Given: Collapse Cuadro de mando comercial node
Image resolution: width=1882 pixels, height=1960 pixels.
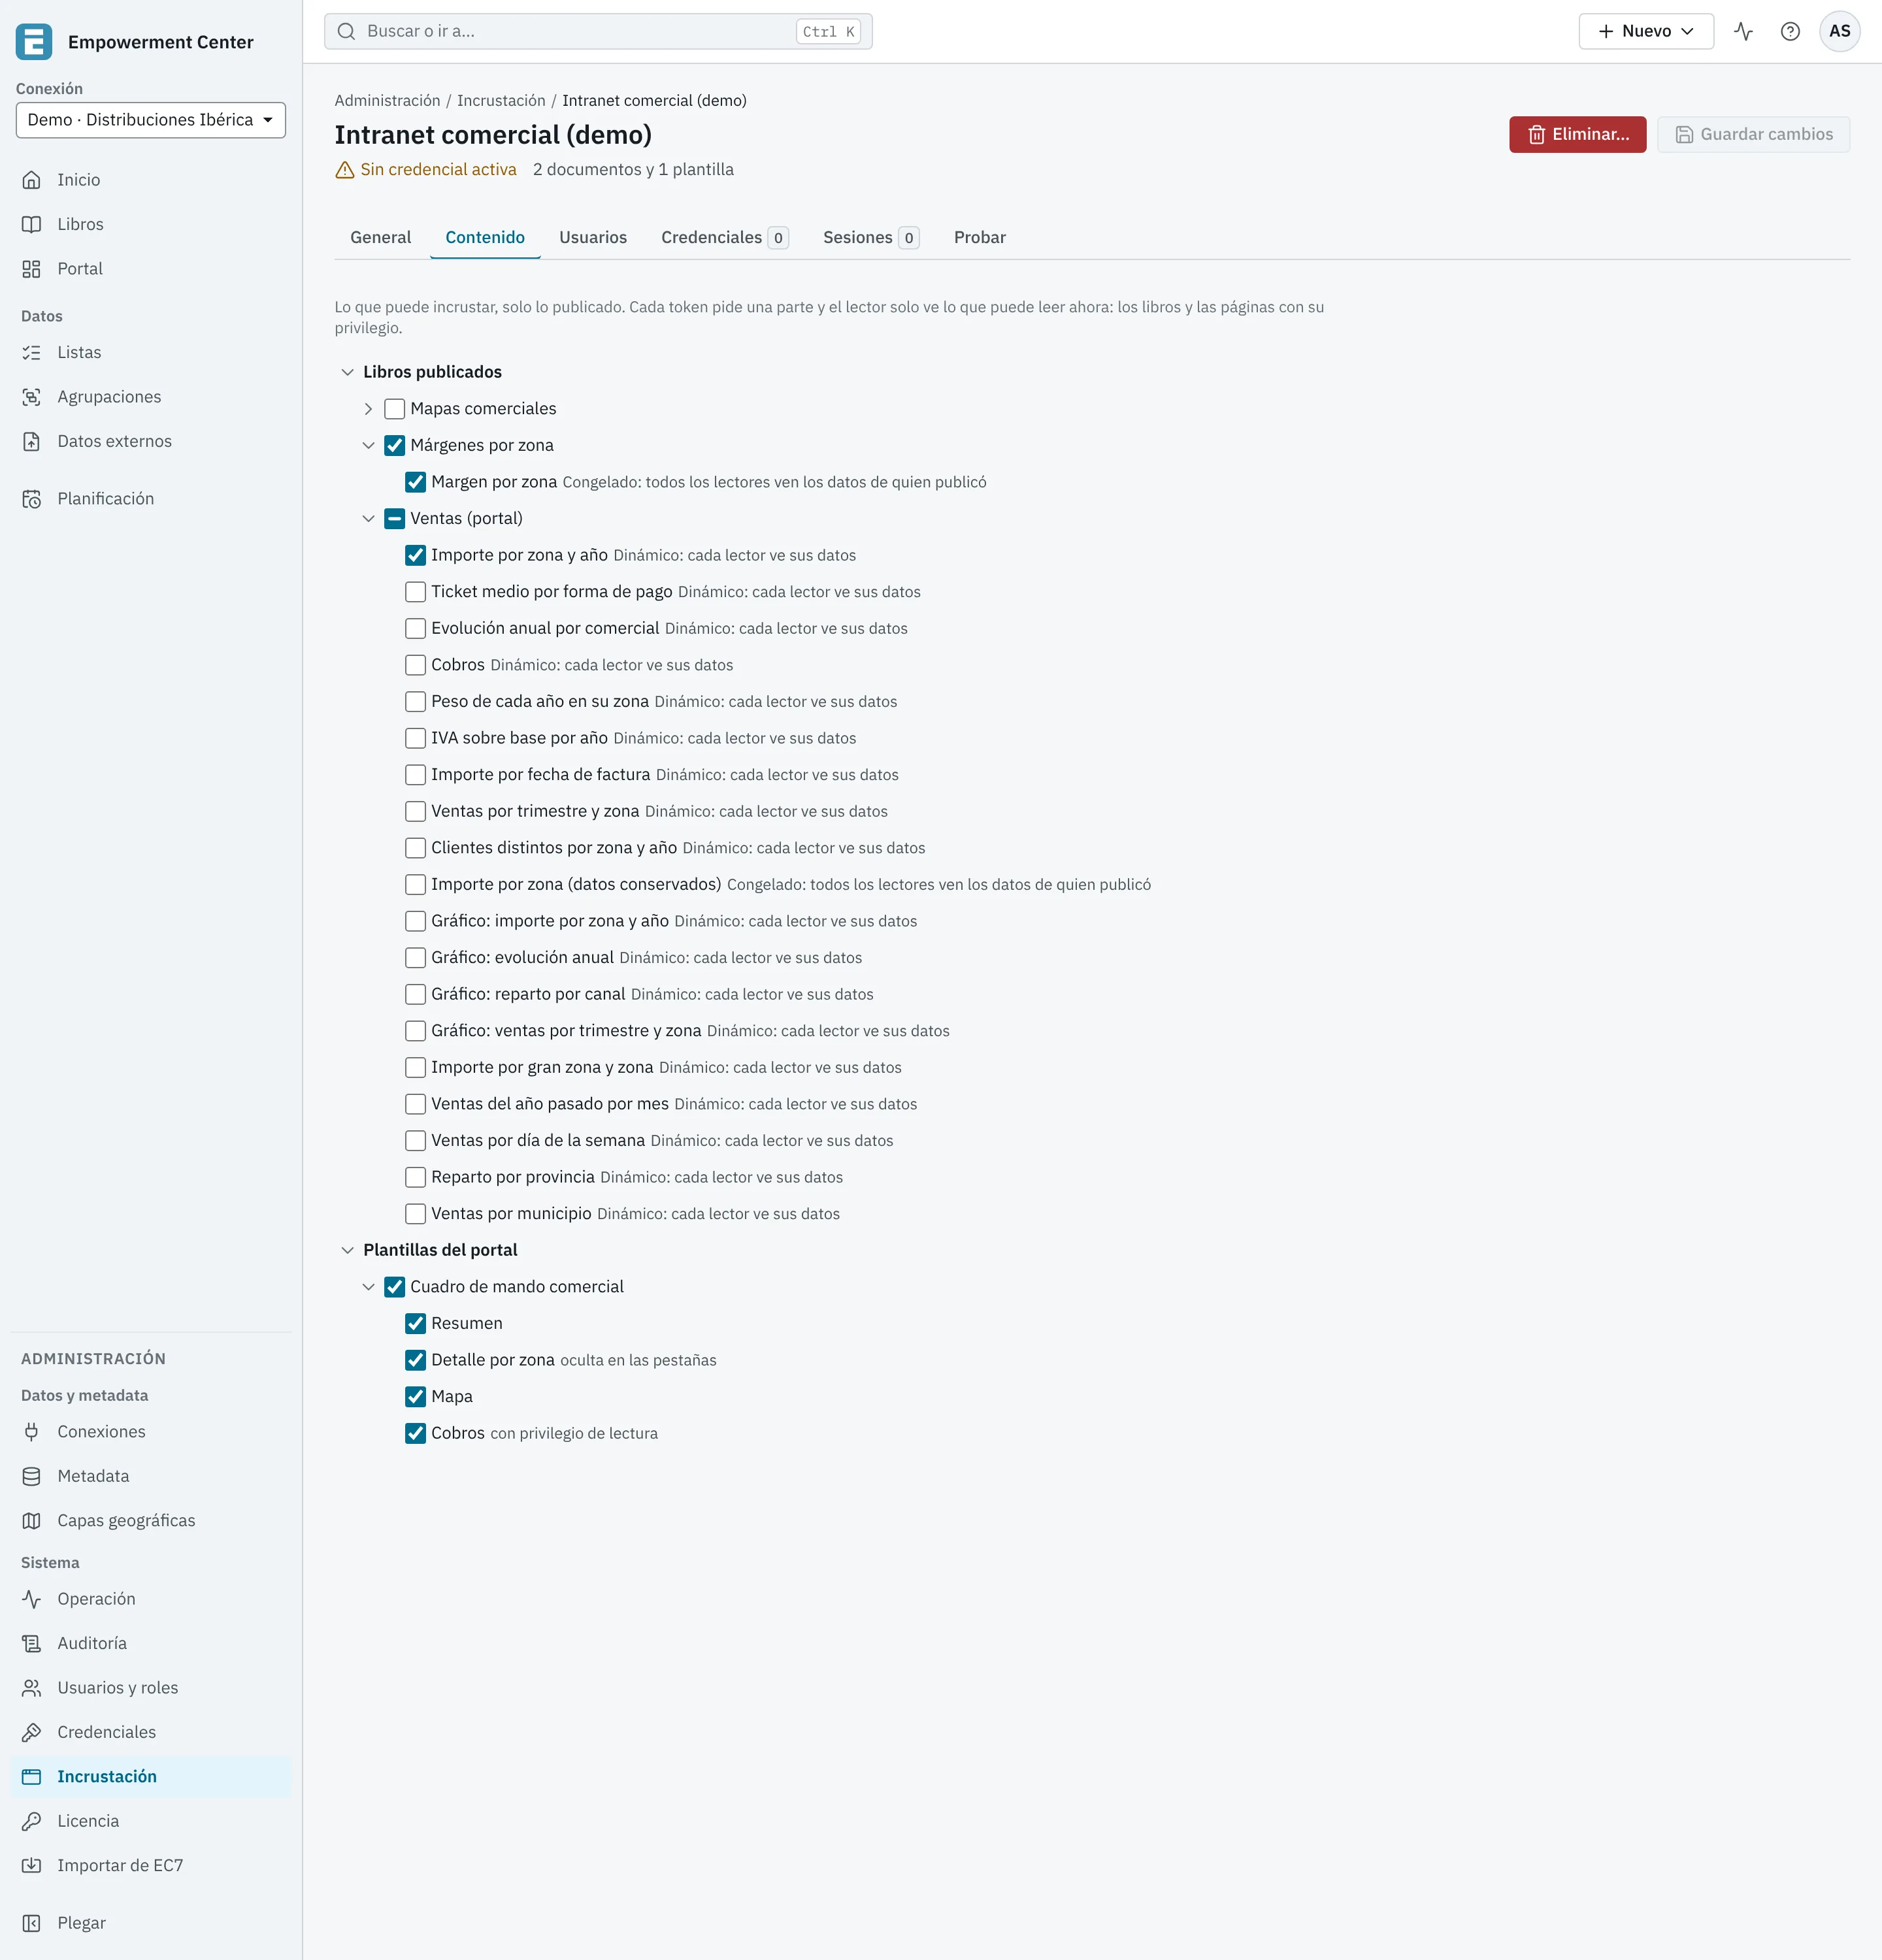Looking at the screenshot, I should coord(369,1287).
